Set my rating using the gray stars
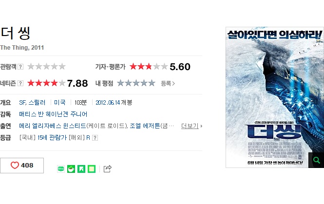The image size is (324, 204). 136,83
